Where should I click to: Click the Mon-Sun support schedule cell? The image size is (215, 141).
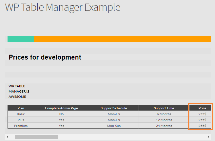[114, 126]
